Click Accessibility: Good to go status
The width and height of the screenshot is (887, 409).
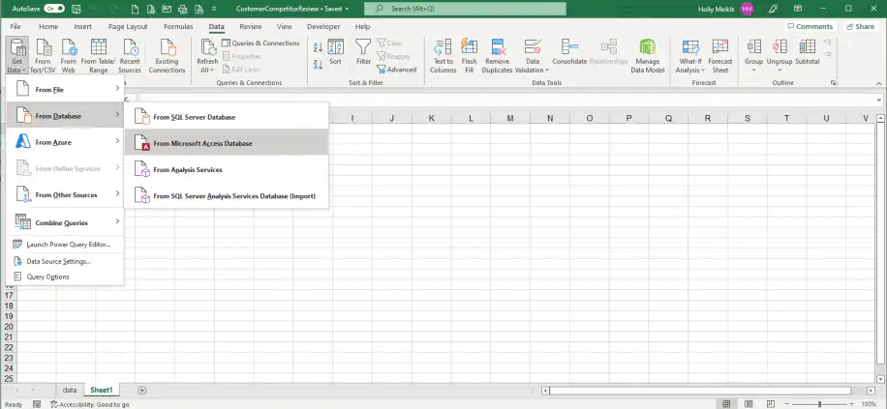(90, 404)
